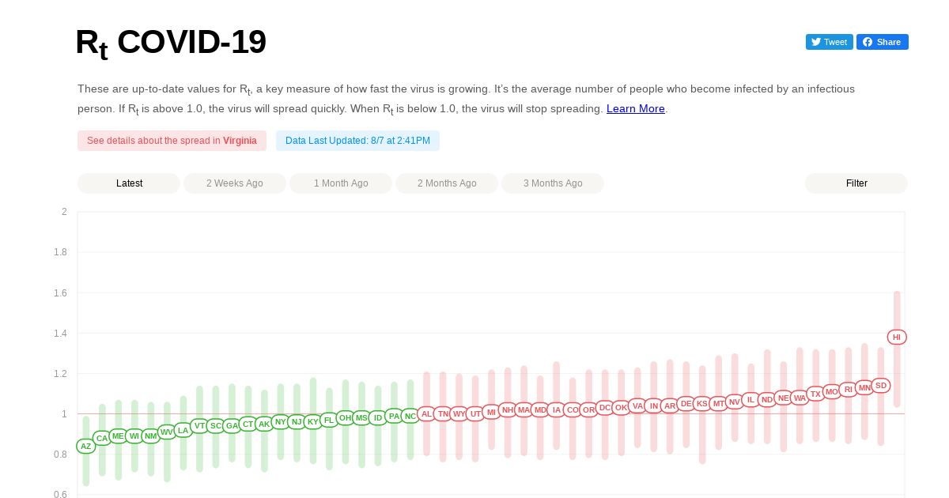Image resolution: width=949 pixels, height=498 pixels.
Task: Open the Learn More link
Action: 636,108
